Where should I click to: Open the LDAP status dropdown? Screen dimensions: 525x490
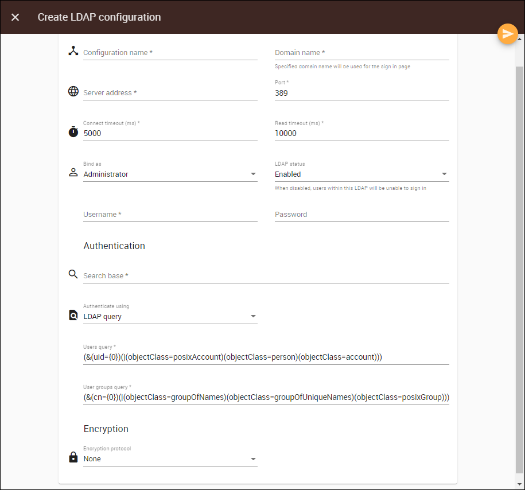[x=361, y=174]
